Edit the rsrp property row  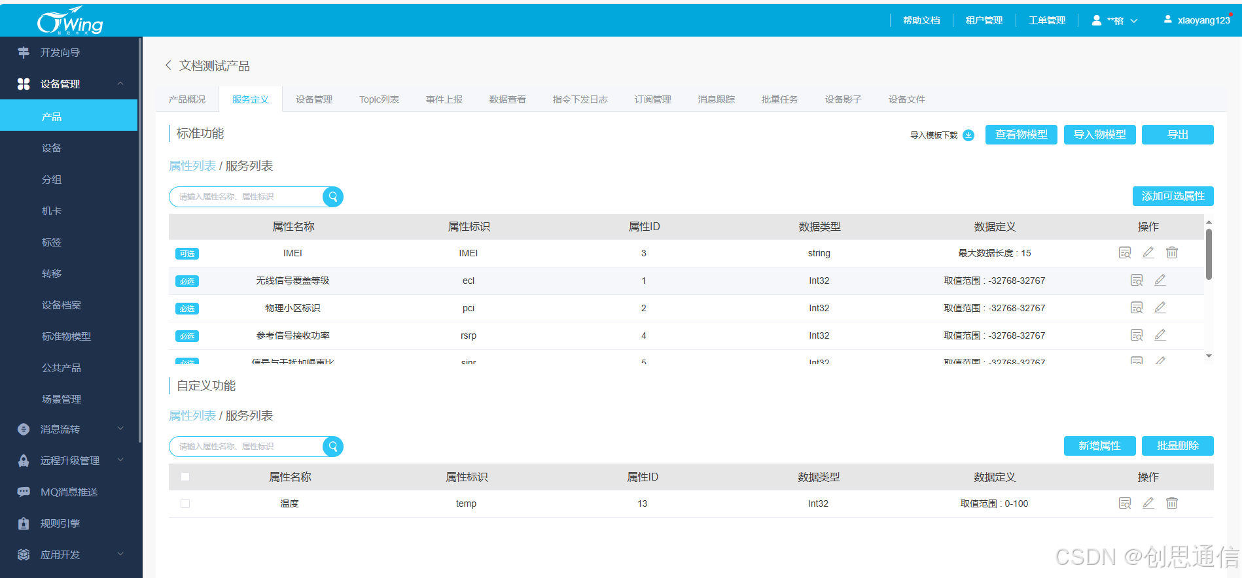point(1160,335)
